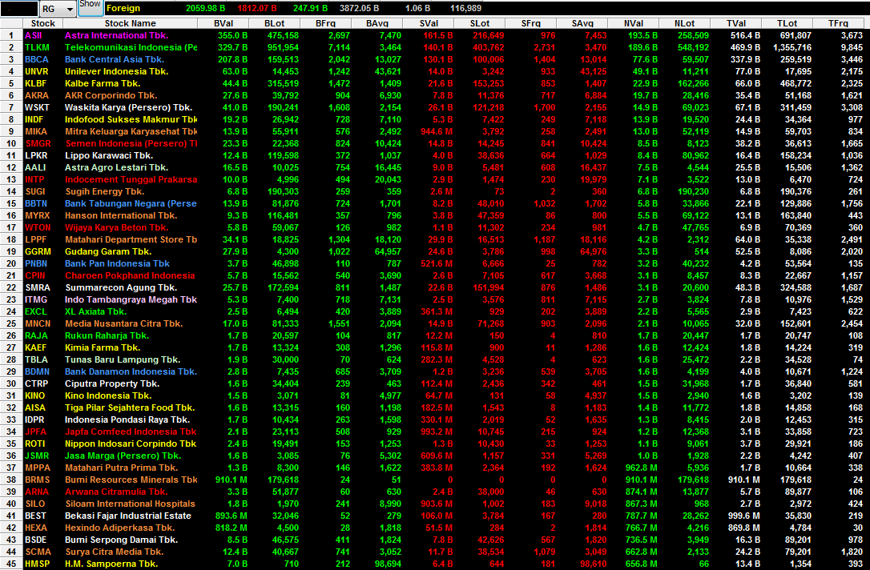This screenshot has height=570, width=870.
Task: Sort by the SFrq column header
Action: point(531,23)
